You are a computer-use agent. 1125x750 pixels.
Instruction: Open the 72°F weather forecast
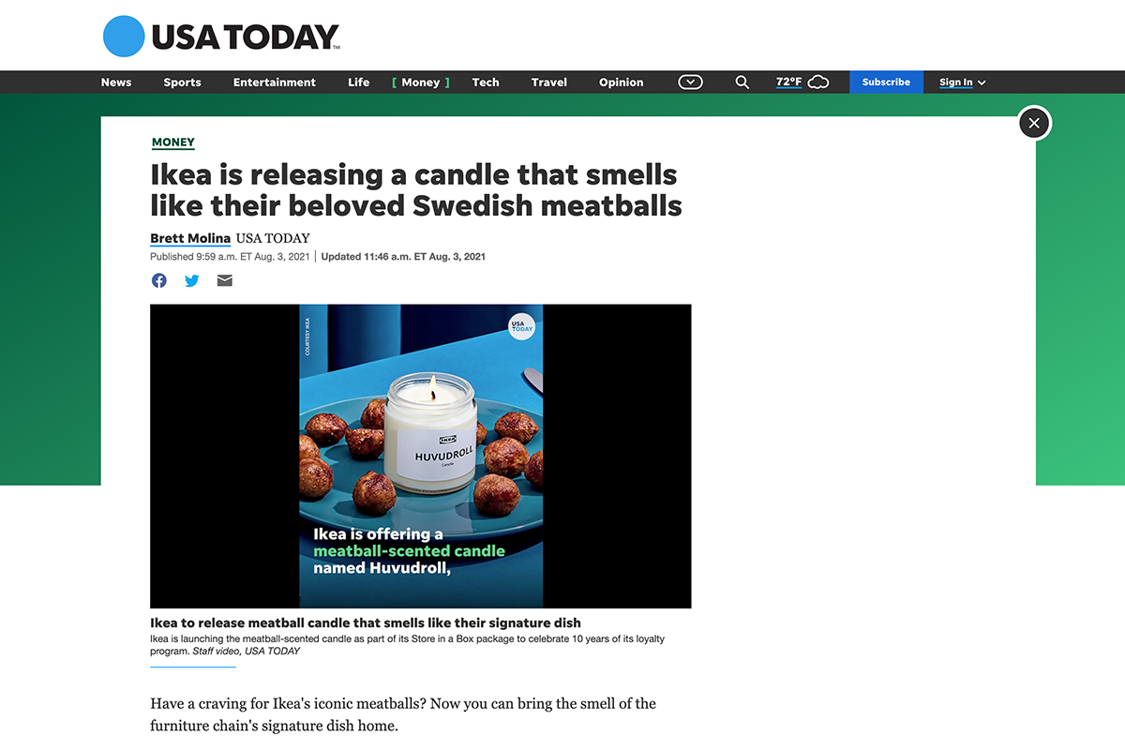point(788,82)
